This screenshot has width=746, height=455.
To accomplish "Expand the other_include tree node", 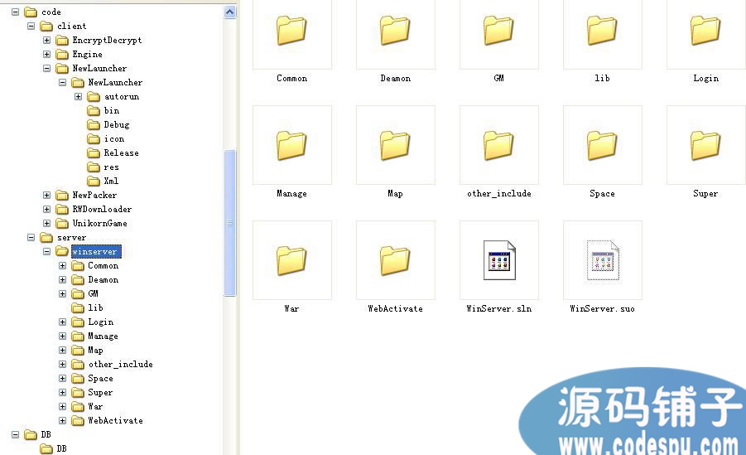I will point(62,364).
